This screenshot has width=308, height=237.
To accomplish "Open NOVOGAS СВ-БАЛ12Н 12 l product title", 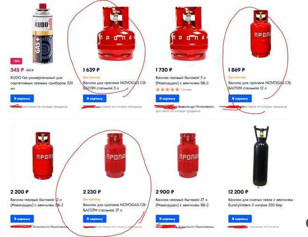I will [x=260, y=86].
